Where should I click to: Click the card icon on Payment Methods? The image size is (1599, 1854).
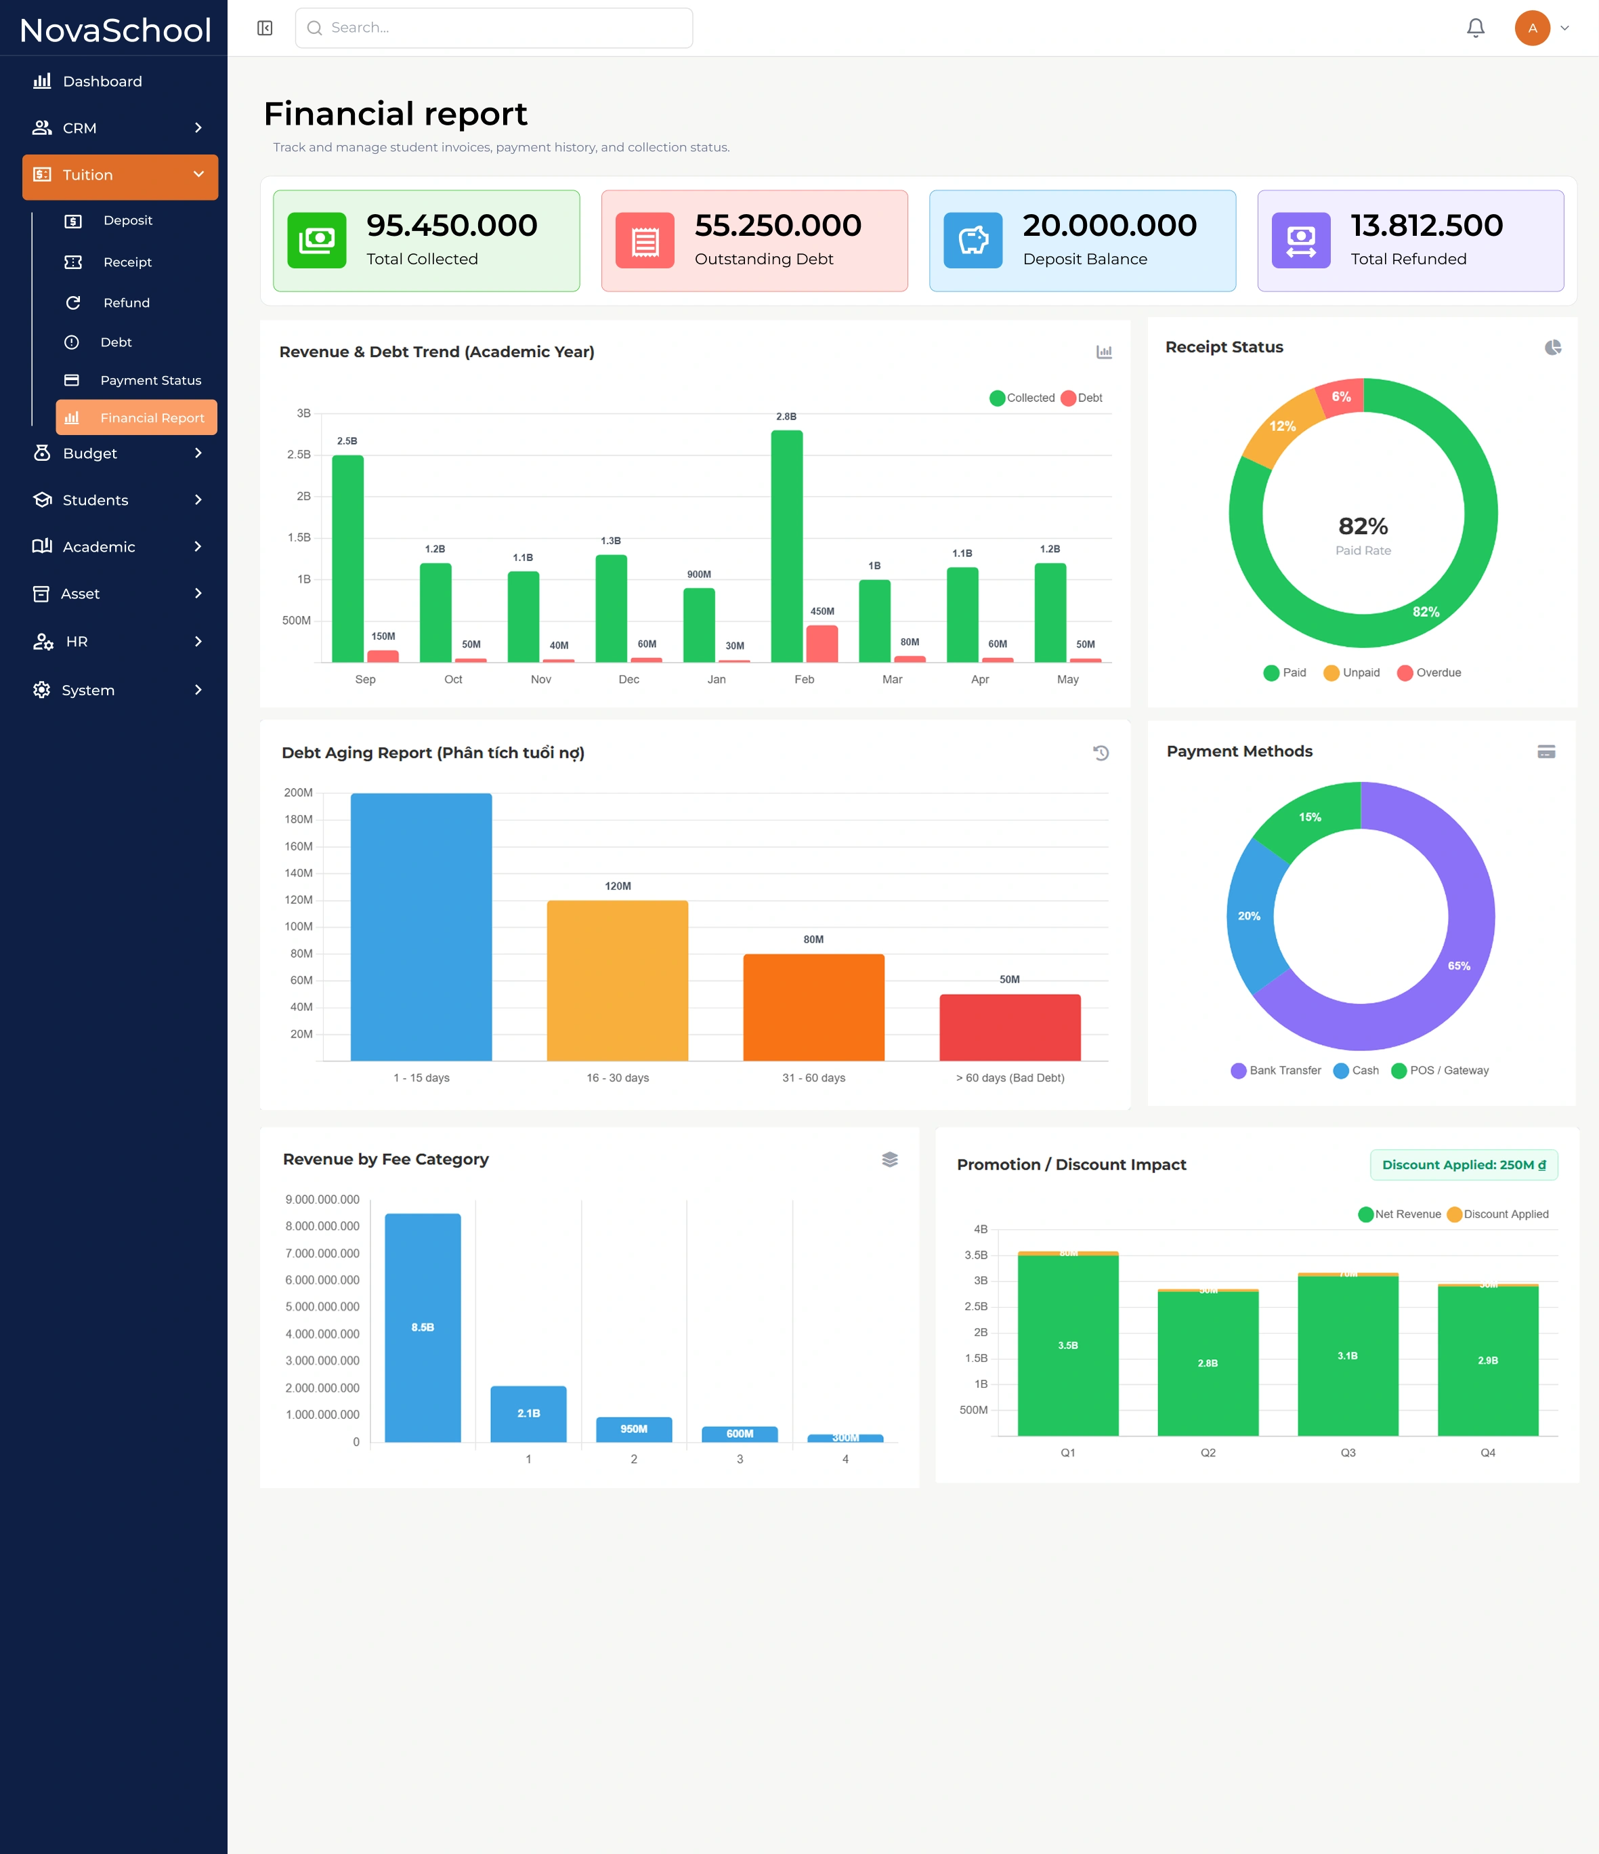[1546, 751]
